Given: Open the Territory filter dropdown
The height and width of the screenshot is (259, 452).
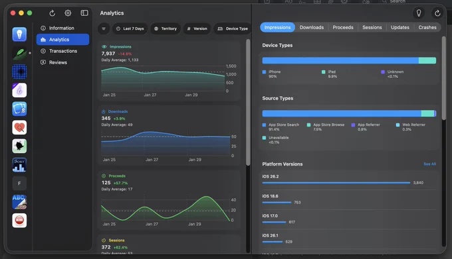Looking at the screenshot, I should point(166,28).
